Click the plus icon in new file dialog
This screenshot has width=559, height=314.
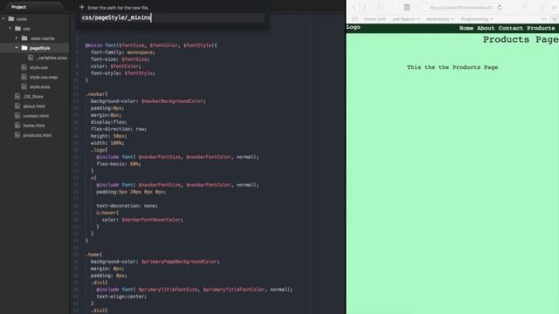click(81, 7)
